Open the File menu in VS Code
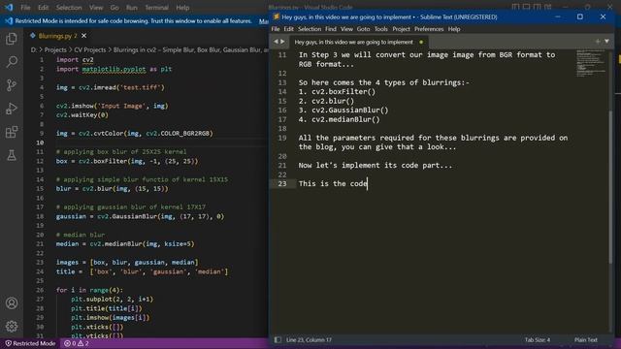This screenshot has width=621, height=349. pos(25,8)
